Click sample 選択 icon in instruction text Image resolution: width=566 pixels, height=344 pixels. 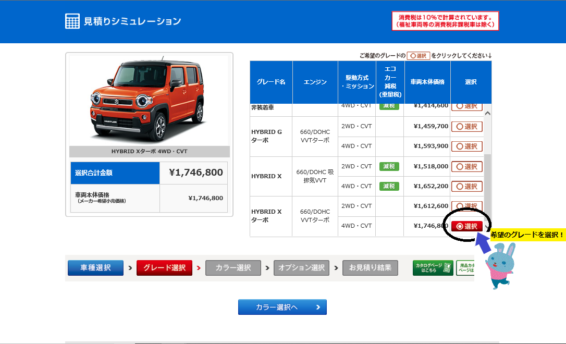pos(419,56)
